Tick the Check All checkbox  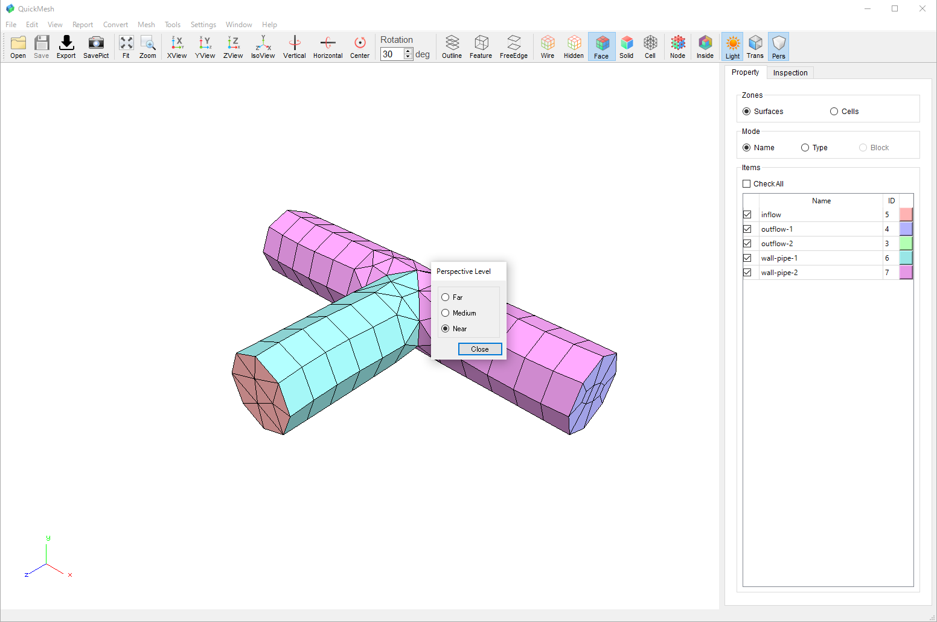click(x=747, y=184)
